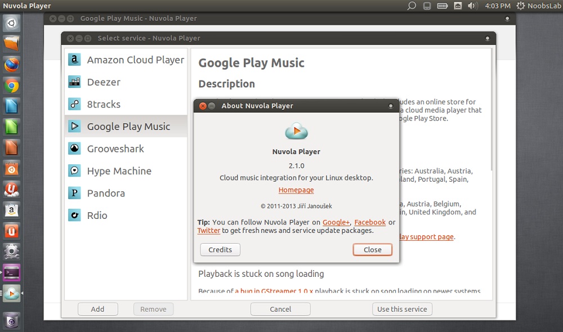563x332 pixels.
Task: Click Cancel in Select service window
Action: (x=280, y=309)
